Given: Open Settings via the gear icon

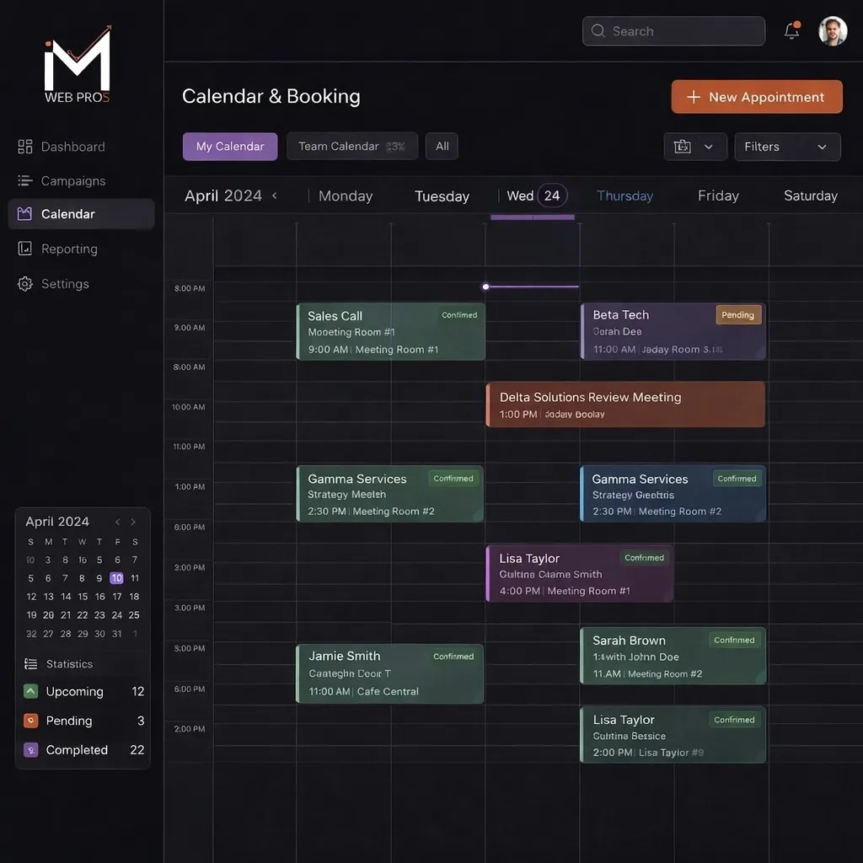Looking at the screenshot, I should pyautogui.click(x=25, y=283).
